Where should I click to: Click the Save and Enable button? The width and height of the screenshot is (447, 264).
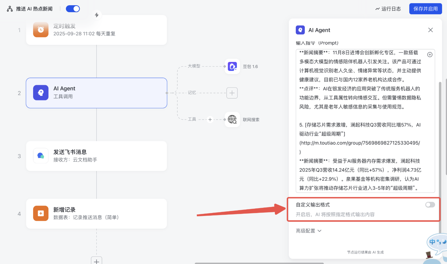(x=425, y=9)
